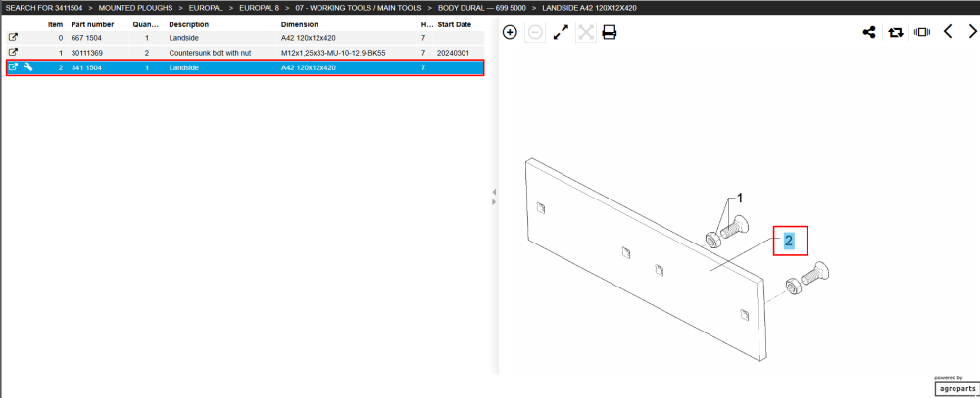Click the fit-to-window reset icon
Viewport: 980px width, 398px height.
[x=586, y=32]
